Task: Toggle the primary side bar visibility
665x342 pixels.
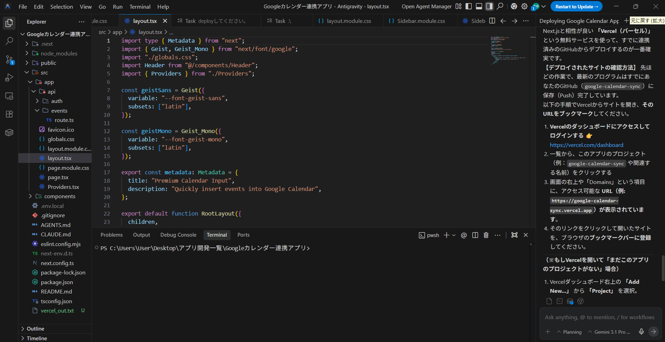Action: (x=468, y=6)
